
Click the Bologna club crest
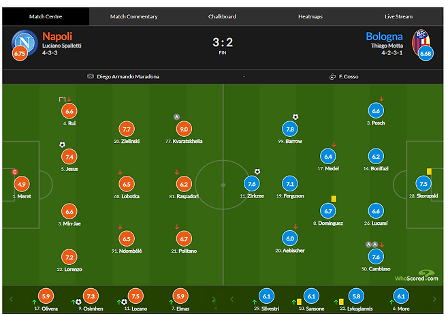coord(423,41)
